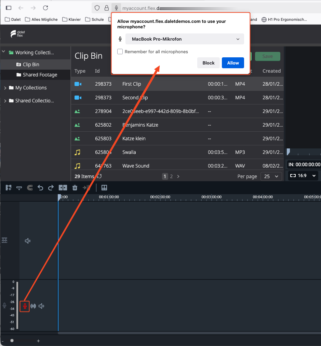Allow microphone access
The image size is (321, 346).
click(233, 63)
